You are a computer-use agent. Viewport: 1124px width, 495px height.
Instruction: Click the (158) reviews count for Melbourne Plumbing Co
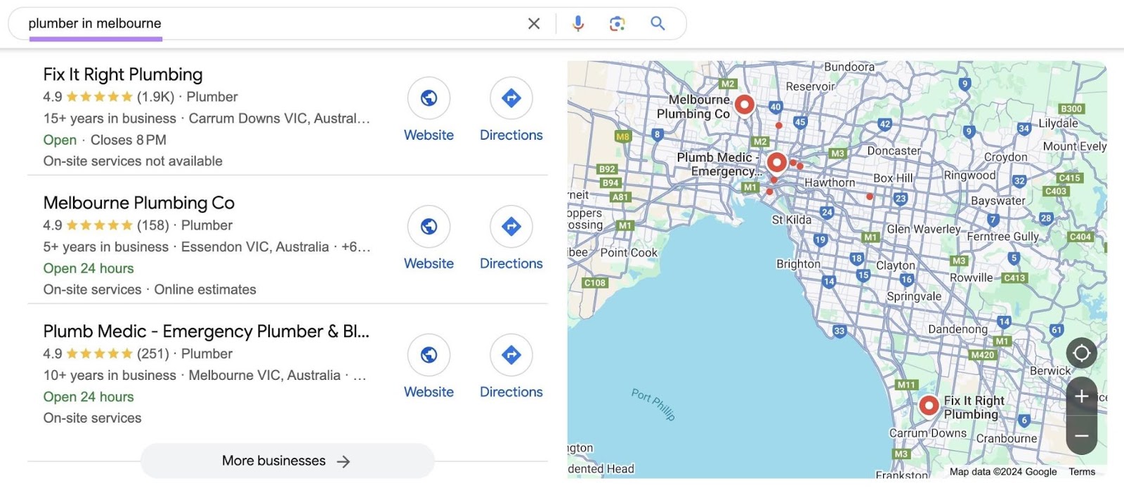pos(153,225)
